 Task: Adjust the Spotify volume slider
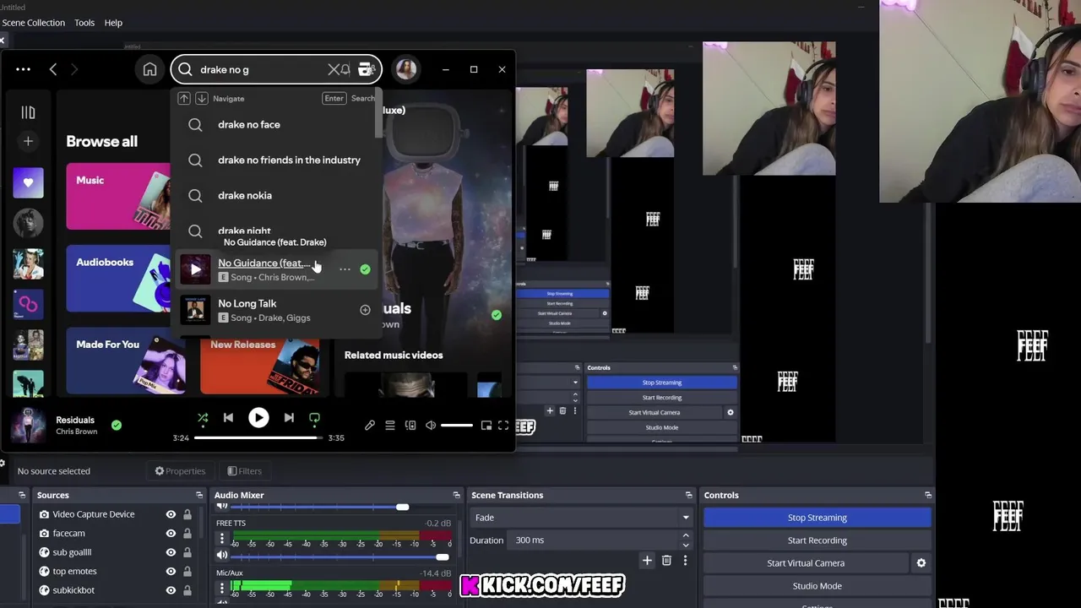[x=457, y=426]
